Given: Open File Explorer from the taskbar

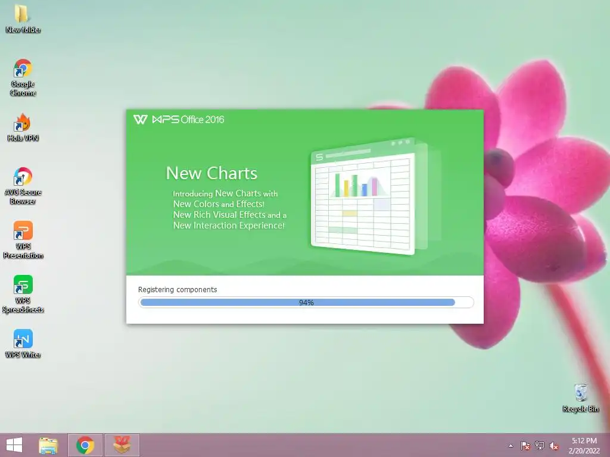Looking at the screenshot, I should pyautogui.click(x=48, y=445).
